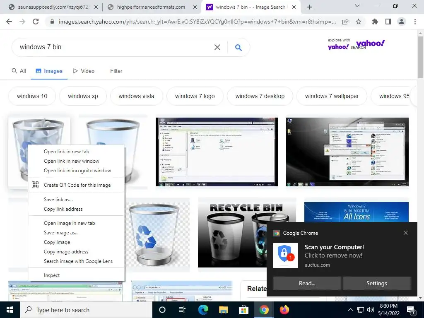This screenshot has height=318, width=424.
Task: Clear the search box with the X
Action: (x=217, y=47)
